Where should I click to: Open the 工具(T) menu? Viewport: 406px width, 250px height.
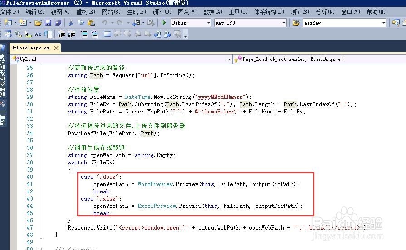(238, 12)
